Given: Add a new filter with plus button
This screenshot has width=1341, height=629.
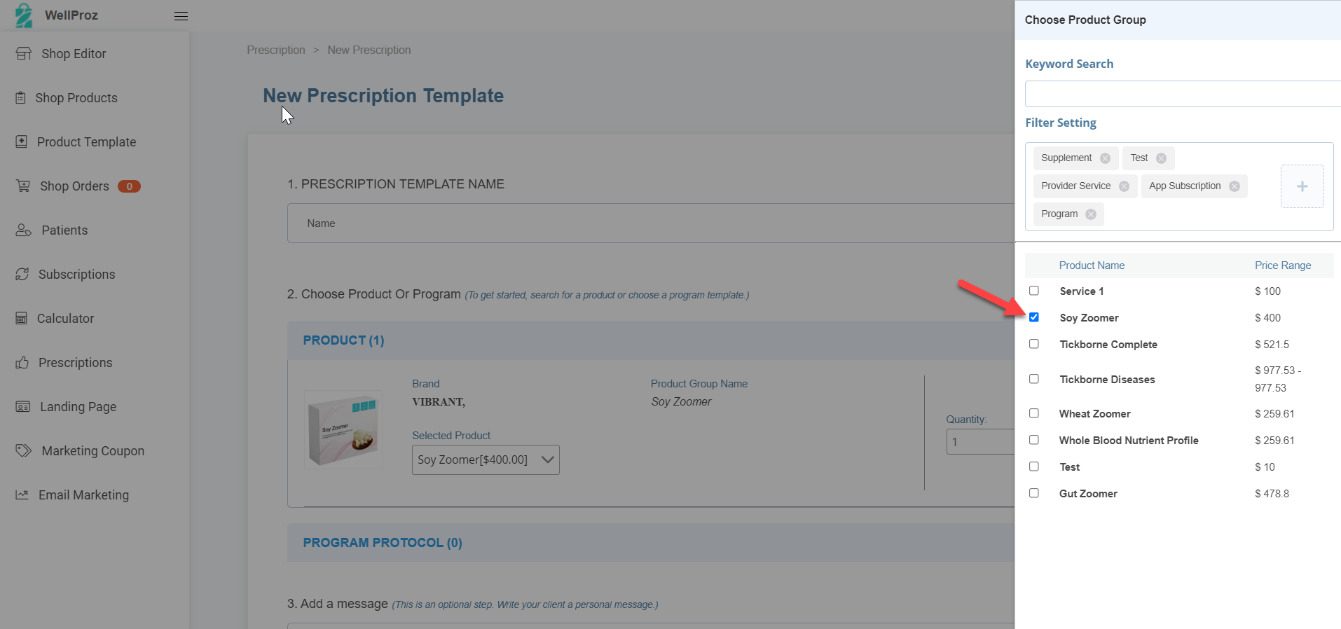Looking at the screenshot, I should coord(1302,186).
